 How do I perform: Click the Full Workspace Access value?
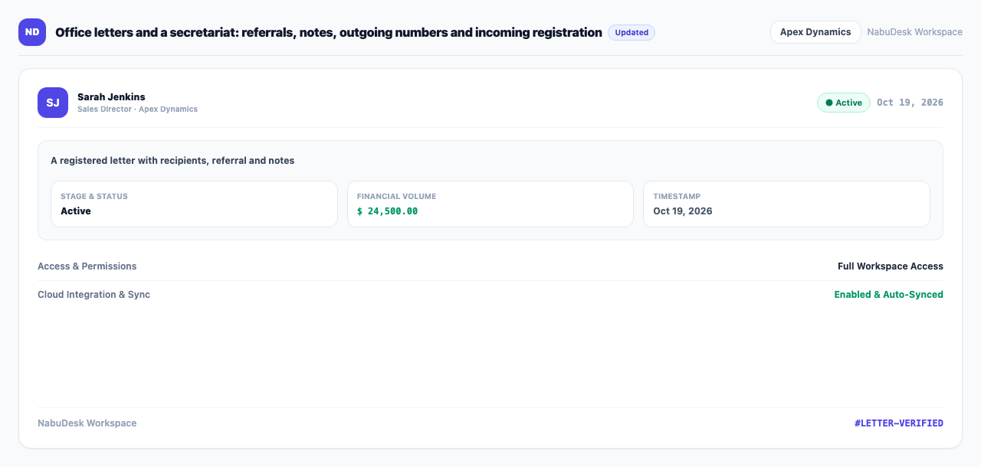[x=891, y=266]
